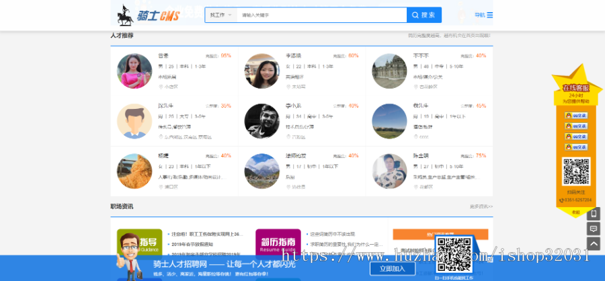Open candidate 李小龙's name link
This screenshot has width=605, height=281.
click(x=293, y=106)
